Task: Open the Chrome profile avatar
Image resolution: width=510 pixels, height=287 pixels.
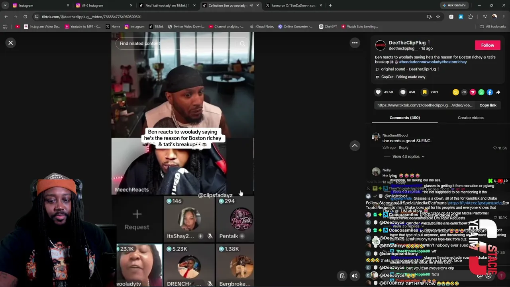Action: pos(494,17)
